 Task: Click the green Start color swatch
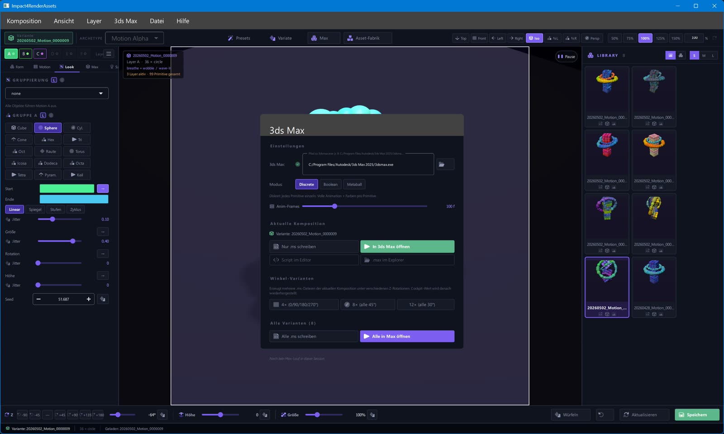coord(67,188)
